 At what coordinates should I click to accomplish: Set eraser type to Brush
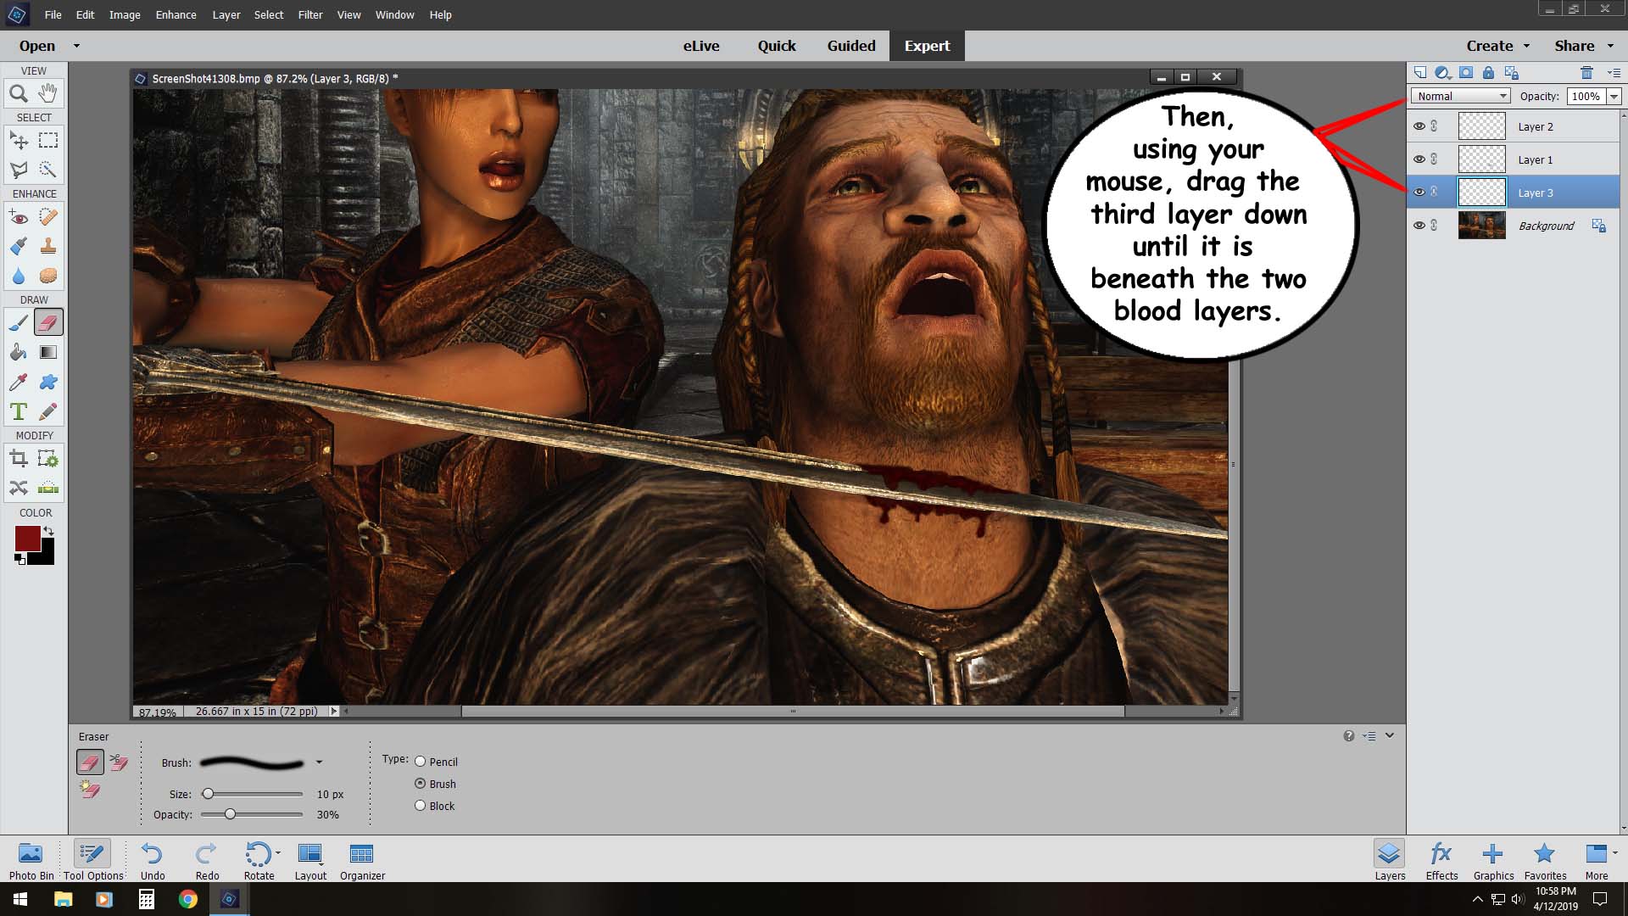(420, 784)
